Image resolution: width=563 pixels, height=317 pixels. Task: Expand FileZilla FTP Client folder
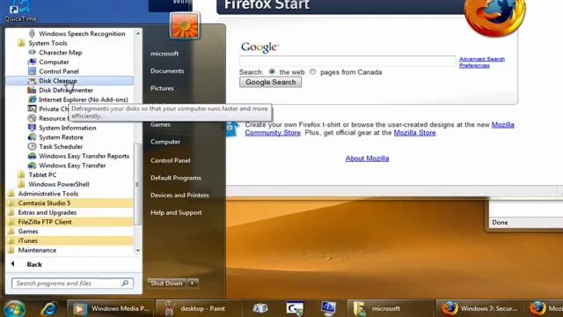(70, 222)
